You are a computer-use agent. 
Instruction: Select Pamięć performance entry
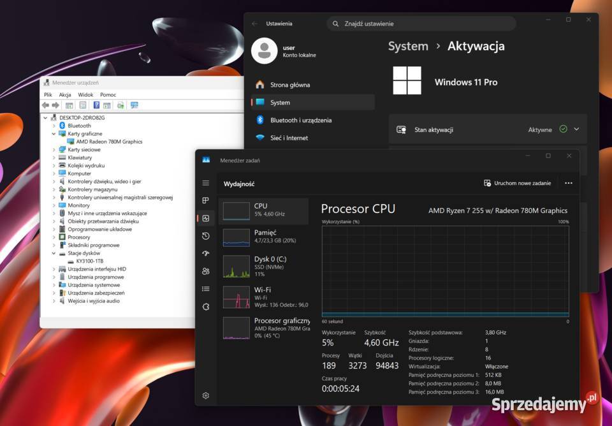click(x=264, y=237)
